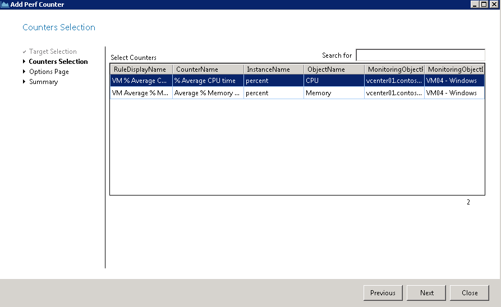Sort by RuleDisplayName column header
The image size is (501, 307).
pyautogui.click(x=140, y=69)
